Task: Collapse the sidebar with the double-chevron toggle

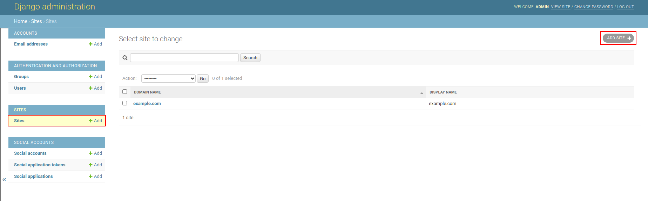Action: [4, 180]
